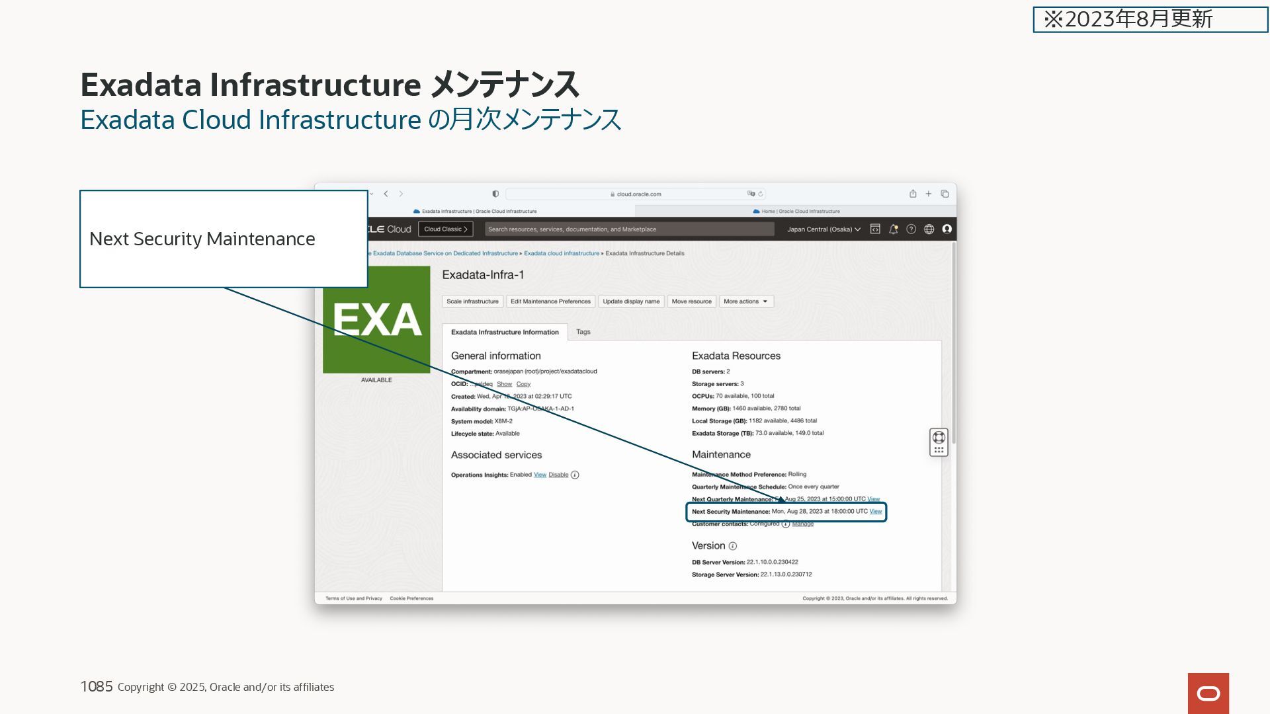This screenshot has height=714, width=1270.
Task: Open the support lifebuoy widget icon
Action: coord(939,438)
